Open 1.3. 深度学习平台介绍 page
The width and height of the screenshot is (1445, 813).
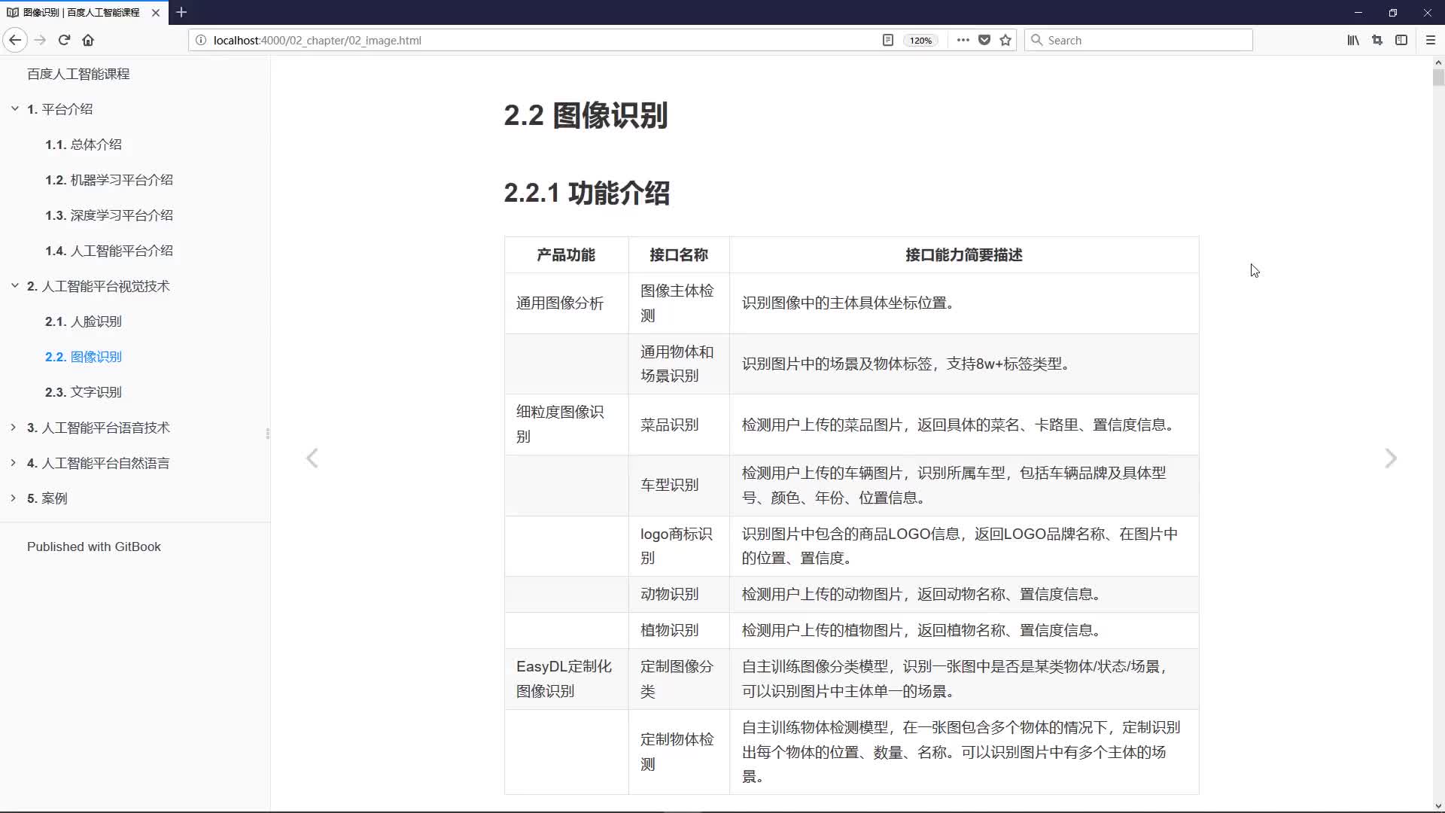pos(109,215)
